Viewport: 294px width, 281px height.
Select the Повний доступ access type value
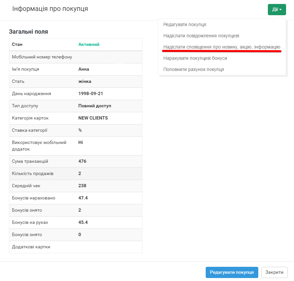click(95, 106)
